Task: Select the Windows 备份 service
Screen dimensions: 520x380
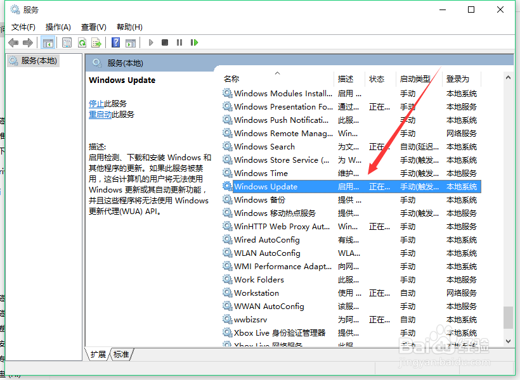Action: 259,199
